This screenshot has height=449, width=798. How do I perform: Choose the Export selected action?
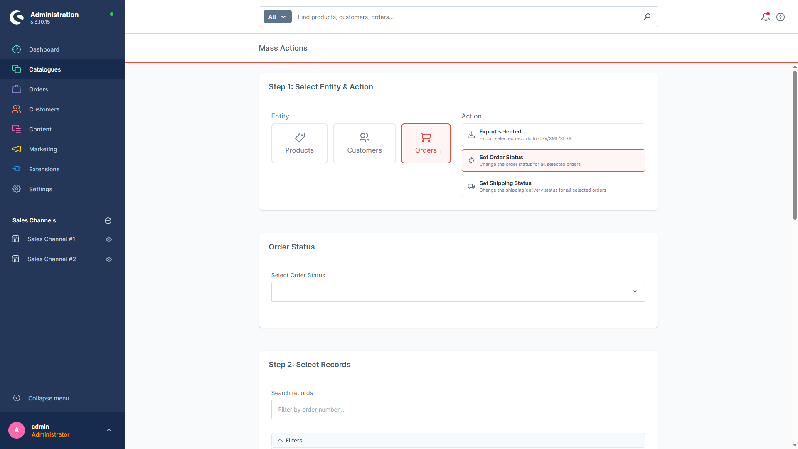pyautogui.click(x=553, y=135)
